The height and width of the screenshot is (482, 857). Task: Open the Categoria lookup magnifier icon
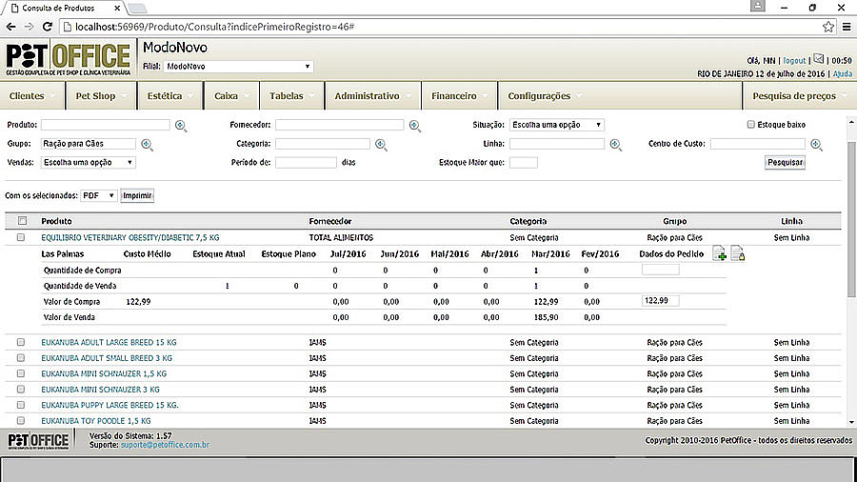380,145
